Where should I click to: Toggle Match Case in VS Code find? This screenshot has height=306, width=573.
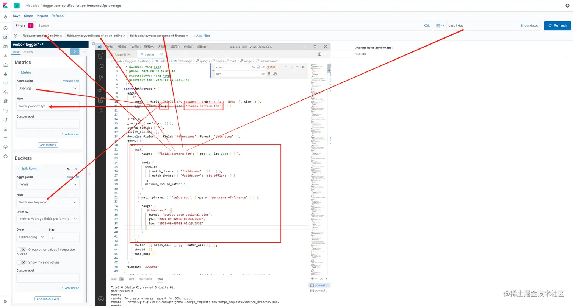pyautogui.click(x=253, y=67)
